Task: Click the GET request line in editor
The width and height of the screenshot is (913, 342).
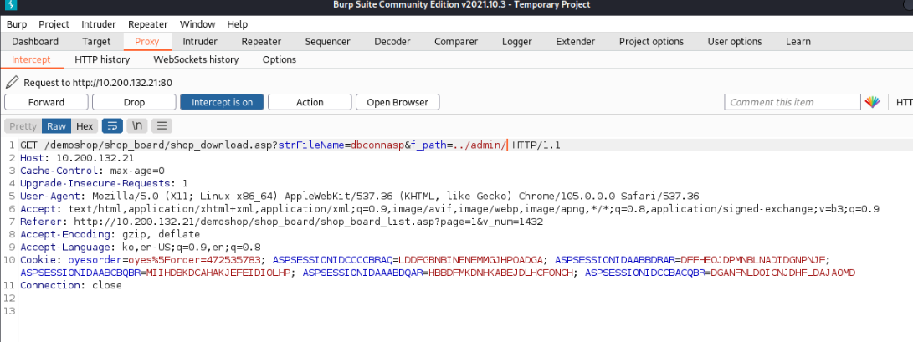Action: pos(290,145)
